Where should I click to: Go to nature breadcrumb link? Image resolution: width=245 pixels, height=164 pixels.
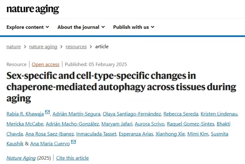click(x=14, y=46)
